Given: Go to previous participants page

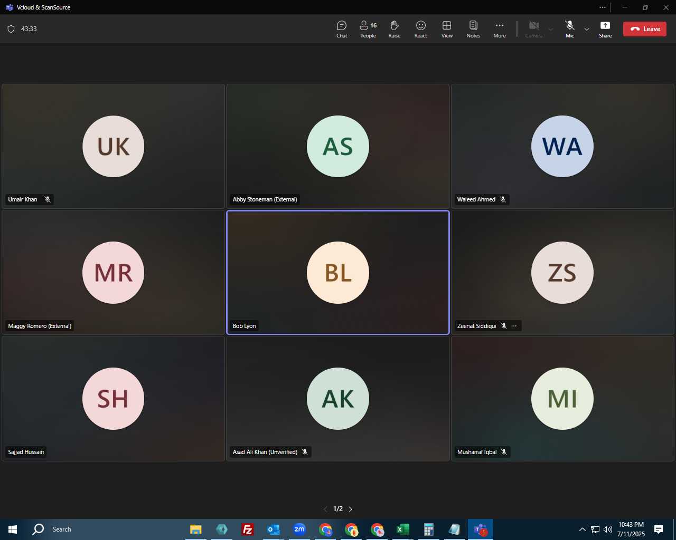Looking at the screenshot, I should coord(325,509).
